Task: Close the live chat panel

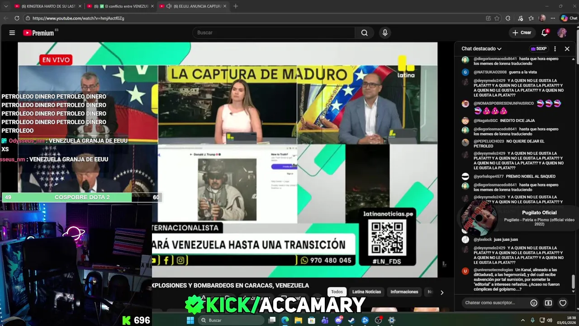Action: point(567,49)
